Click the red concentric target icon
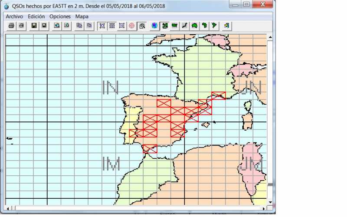The image size is (347, 217). point(132,26)
